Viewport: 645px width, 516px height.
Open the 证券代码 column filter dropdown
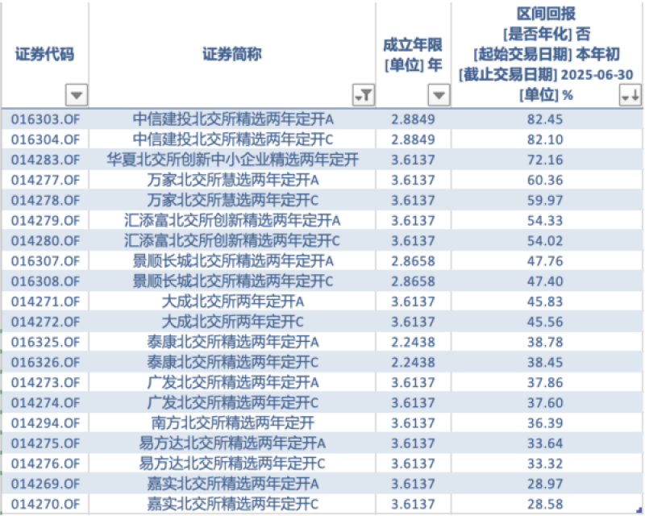point(77,95)
